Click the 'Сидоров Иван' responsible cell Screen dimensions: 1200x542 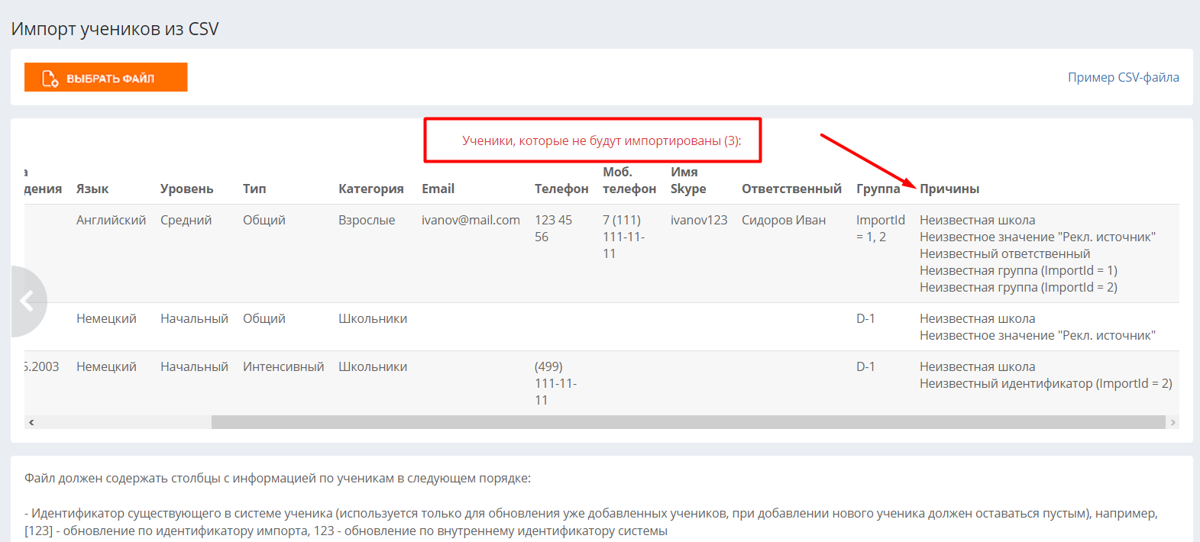tap(784, 220)
